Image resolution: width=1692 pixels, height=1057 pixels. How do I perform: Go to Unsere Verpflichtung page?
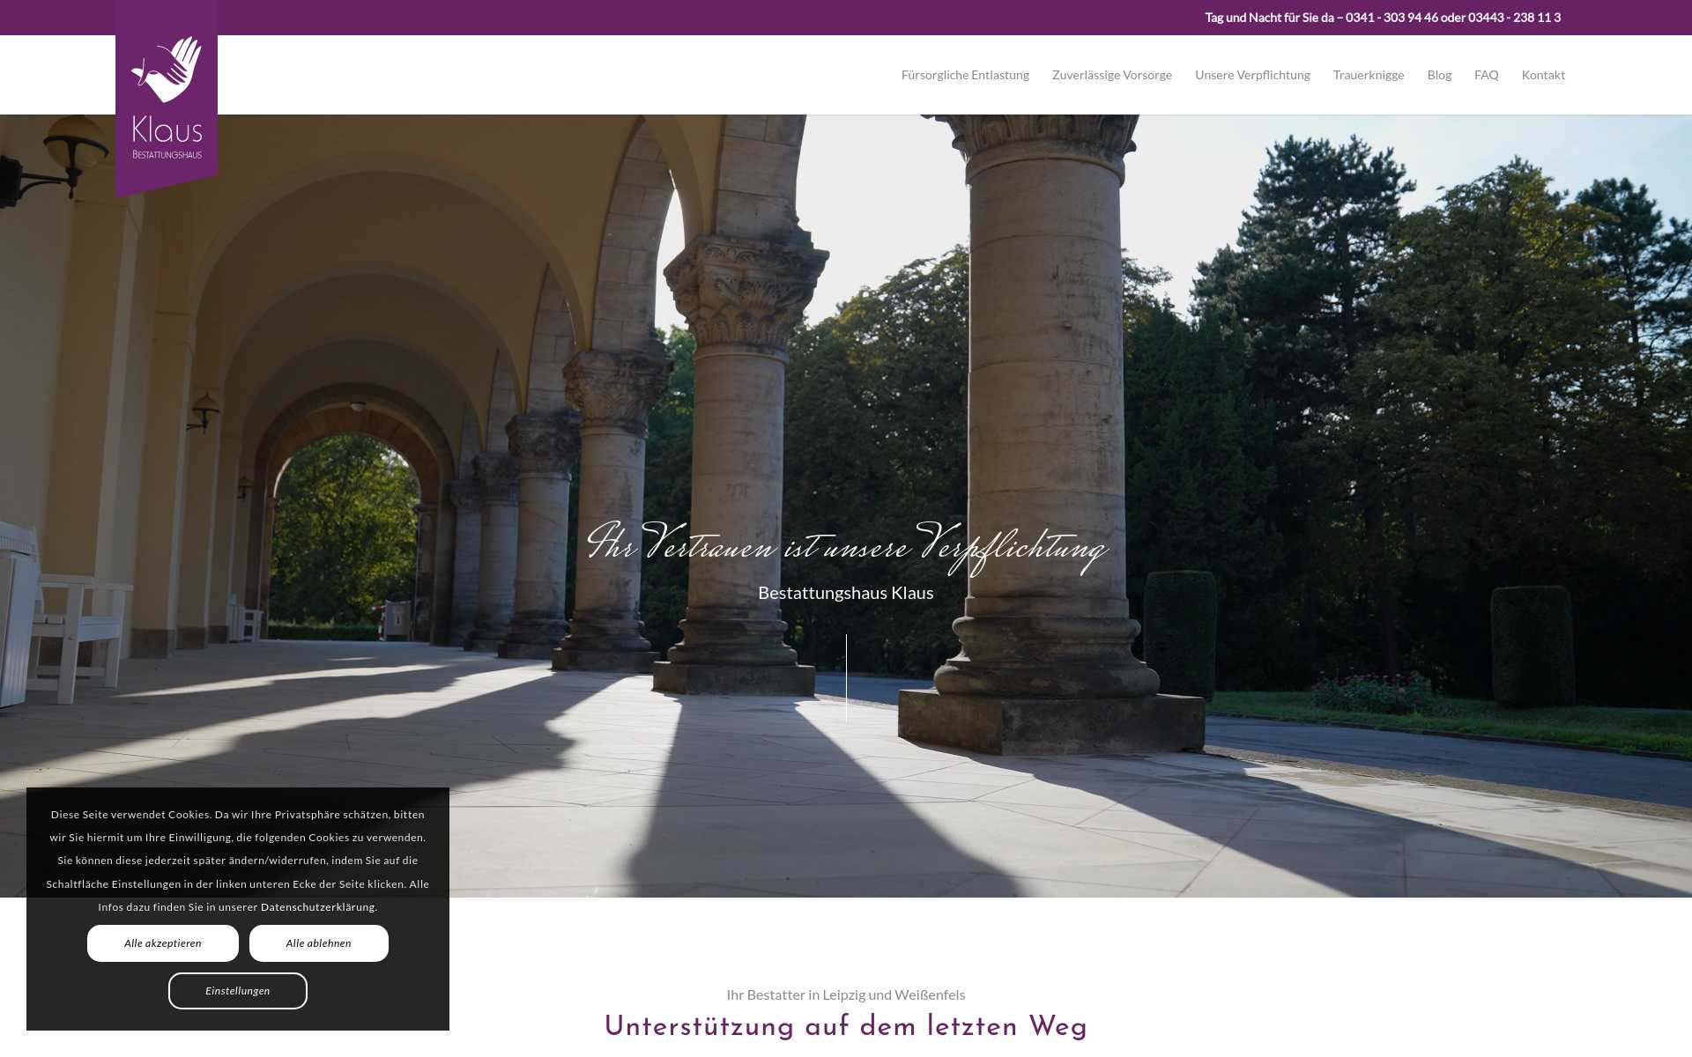click(x=1252, y=75)
